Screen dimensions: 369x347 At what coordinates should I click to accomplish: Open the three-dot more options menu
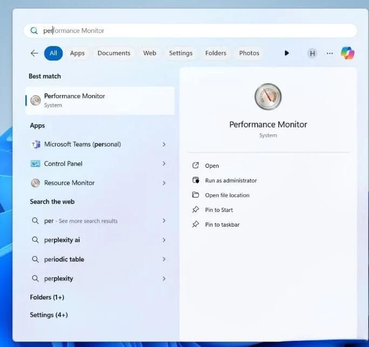coord(330,53)
